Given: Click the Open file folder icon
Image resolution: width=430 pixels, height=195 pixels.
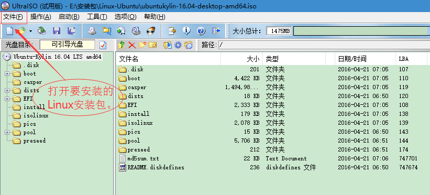Looking at the screenshot, I should [21, 31].
